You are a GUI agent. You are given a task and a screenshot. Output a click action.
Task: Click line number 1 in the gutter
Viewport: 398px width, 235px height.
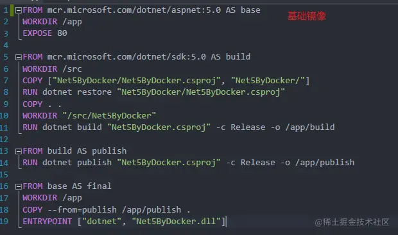(6, 10)
